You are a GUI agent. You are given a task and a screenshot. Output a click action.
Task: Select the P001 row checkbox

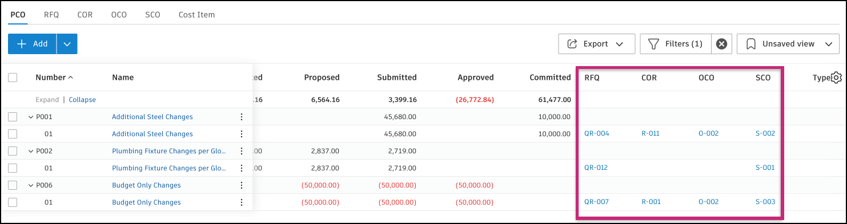click(13, 117)
